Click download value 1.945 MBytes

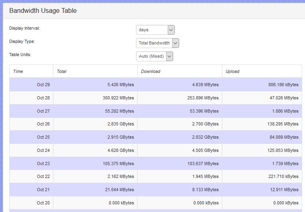[x=205, y=176]
